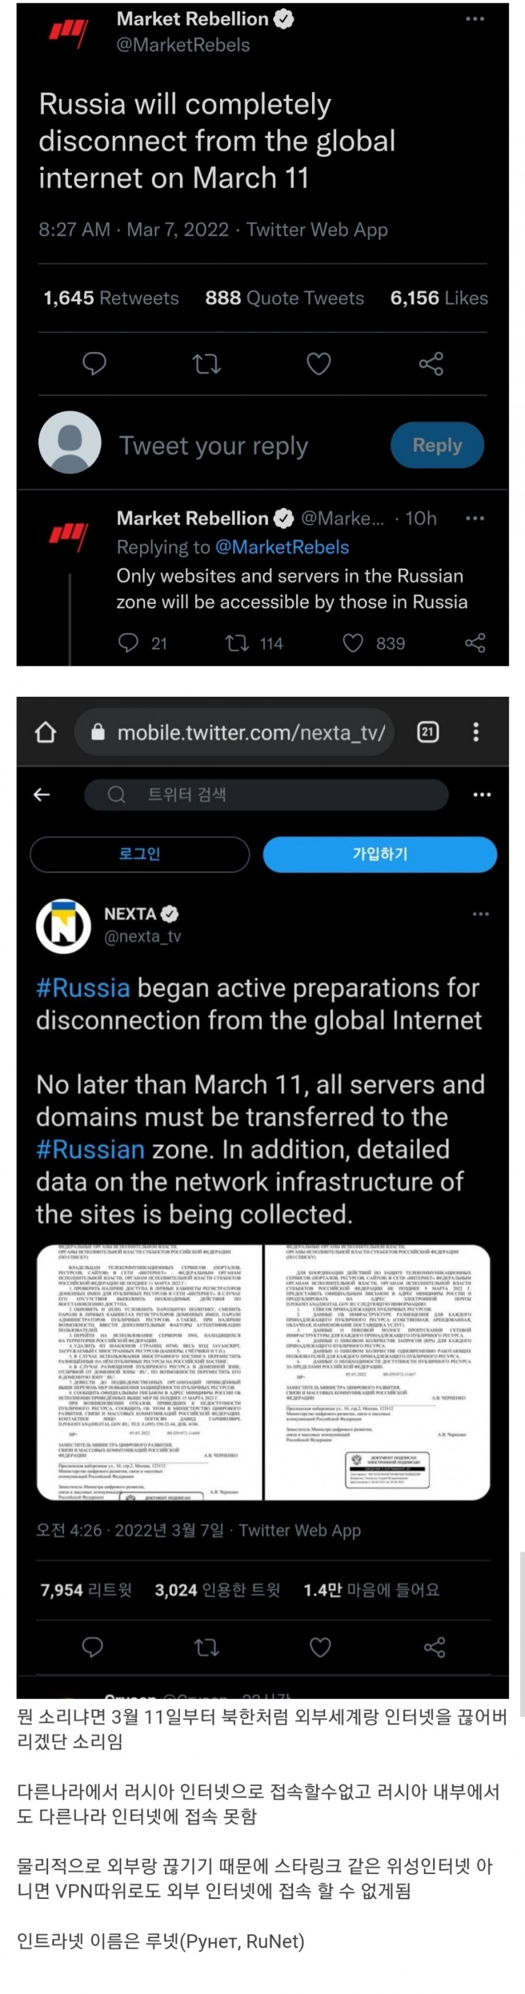The width and height of the screenshot is (525, 1994).
Task: Click the @MarketRebels mention link in reply
Action: (282, 547)
